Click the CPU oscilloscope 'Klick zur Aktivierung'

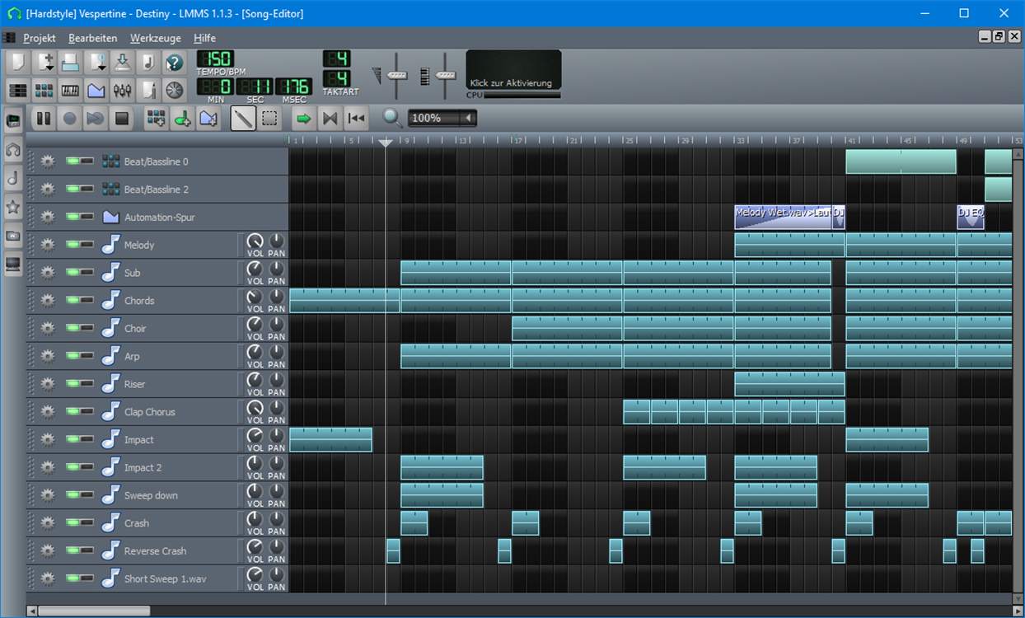tap(513, 70)
